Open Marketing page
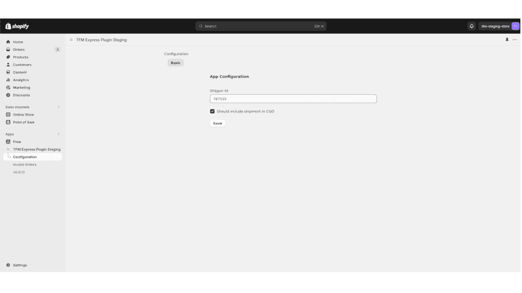Screen dimensions: 522x293 (x=21, y=87)
